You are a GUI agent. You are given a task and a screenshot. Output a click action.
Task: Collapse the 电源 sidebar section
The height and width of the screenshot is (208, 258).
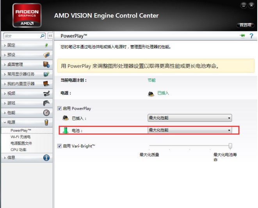pos(27,122)
